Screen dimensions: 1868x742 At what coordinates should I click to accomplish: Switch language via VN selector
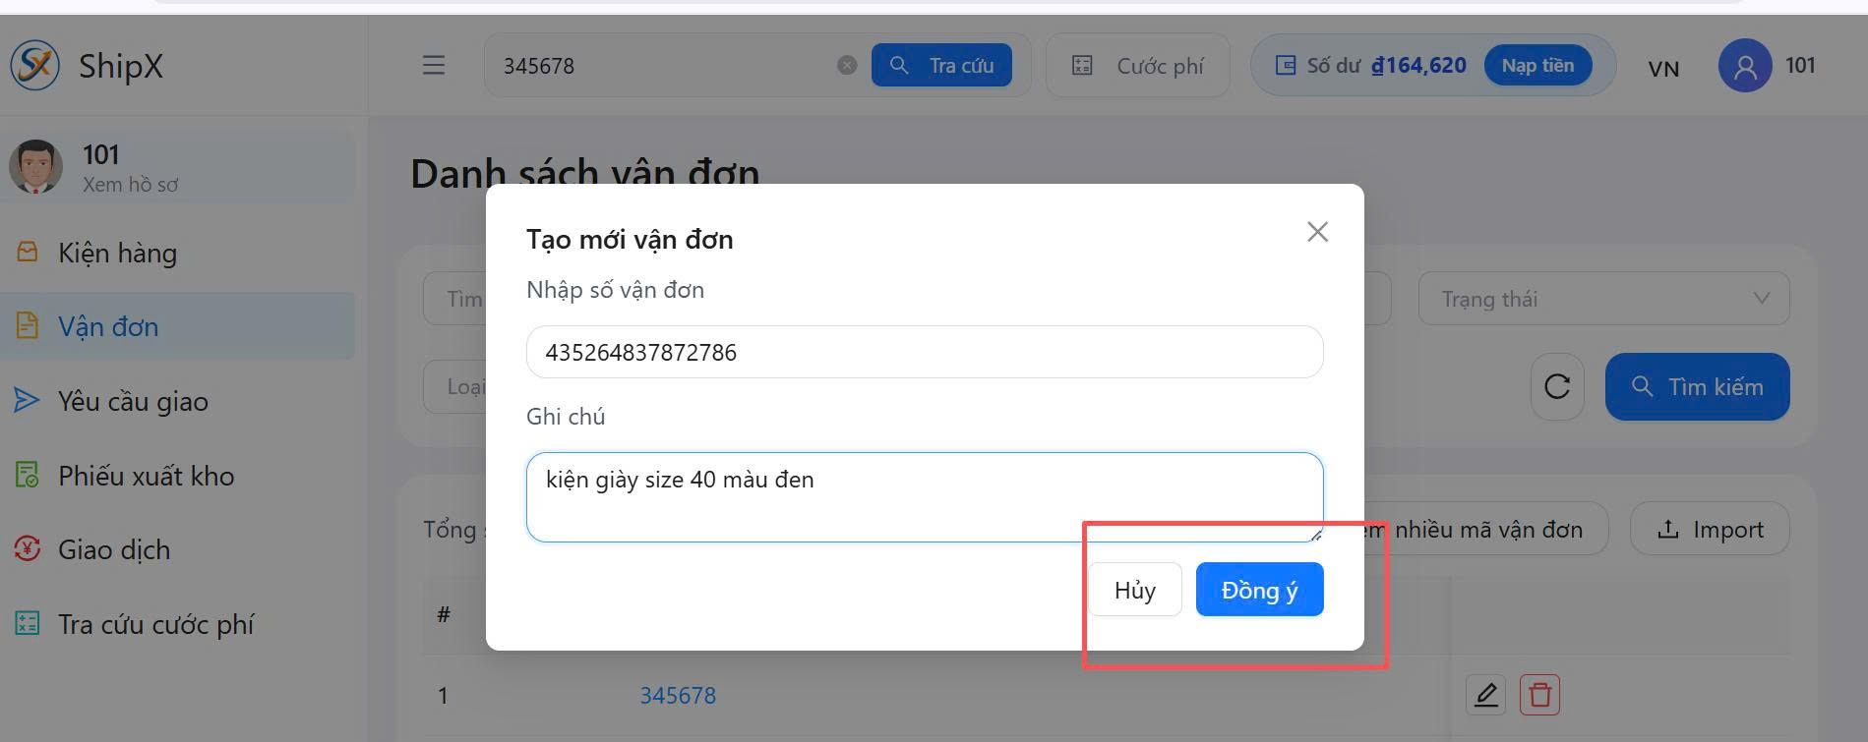click(1663, 68)
